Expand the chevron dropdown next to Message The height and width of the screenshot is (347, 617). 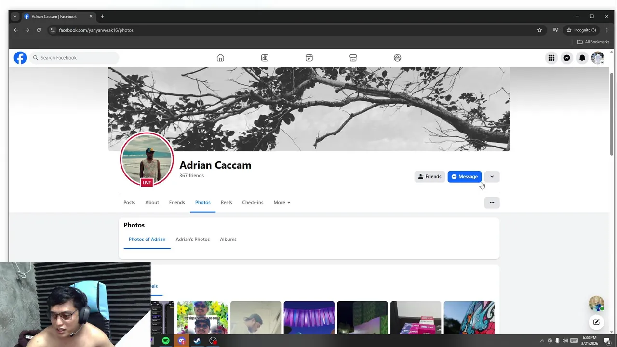click(492, 176)
